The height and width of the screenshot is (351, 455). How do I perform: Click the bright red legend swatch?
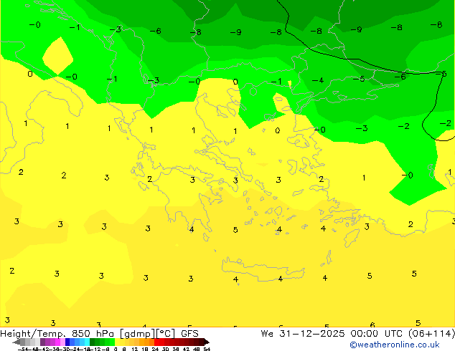tap(156, 342)
